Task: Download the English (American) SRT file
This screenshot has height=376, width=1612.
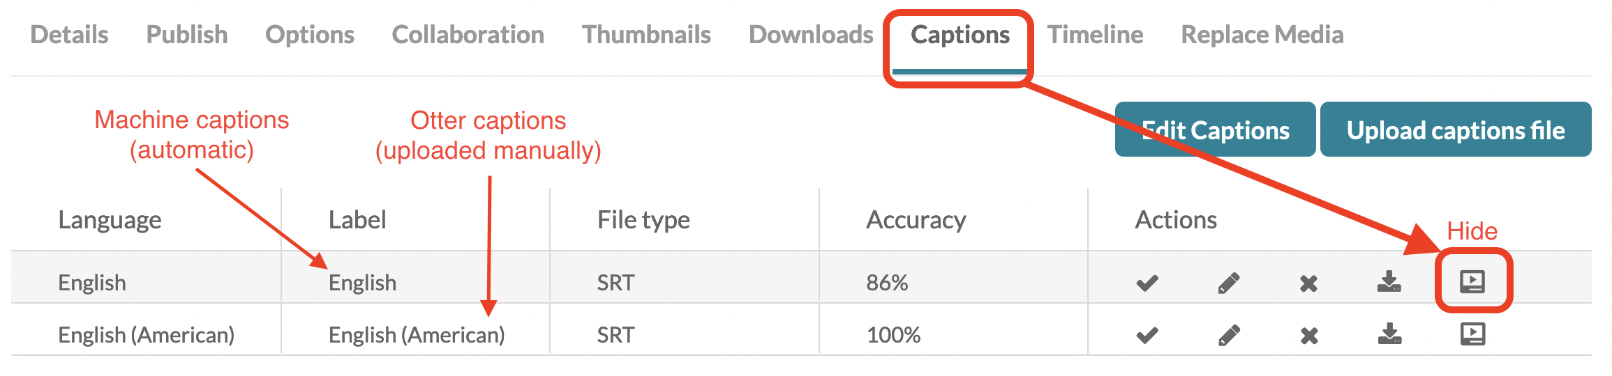Action: [1389, 334]
